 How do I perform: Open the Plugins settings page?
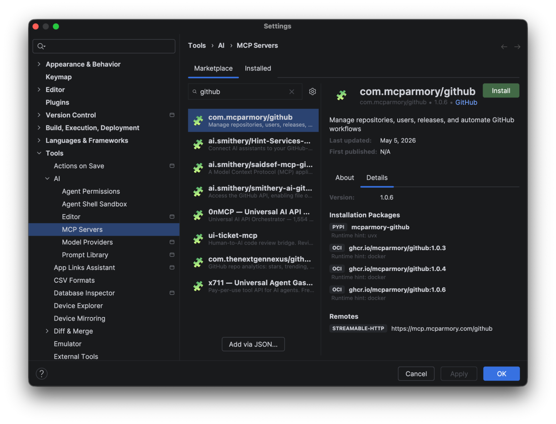57,102
